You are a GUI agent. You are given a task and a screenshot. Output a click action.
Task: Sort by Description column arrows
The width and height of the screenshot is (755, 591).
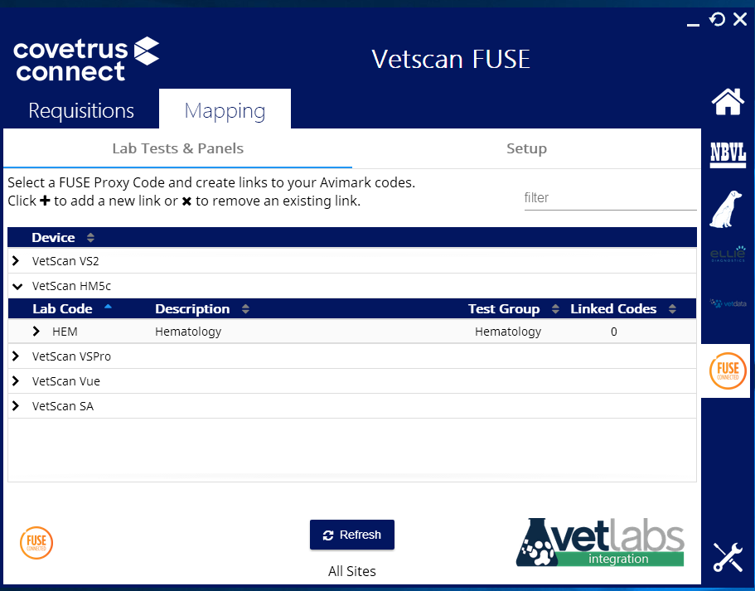pos(245,308)
